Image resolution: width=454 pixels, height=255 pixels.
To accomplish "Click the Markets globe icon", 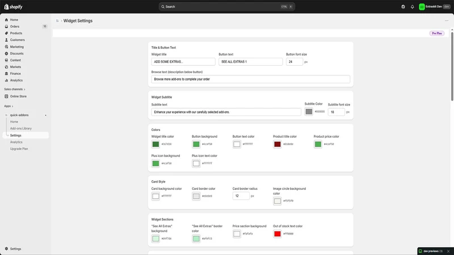I will 6,67.
